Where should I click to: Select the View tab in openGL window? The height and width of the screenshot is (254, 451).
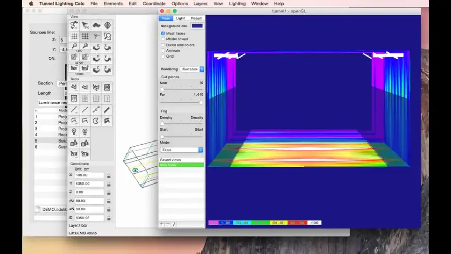(x=166, y=18)
